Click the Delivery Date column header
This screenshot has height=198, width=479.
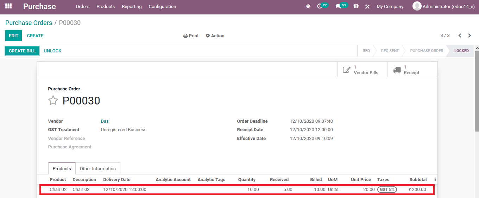(116, 179)
